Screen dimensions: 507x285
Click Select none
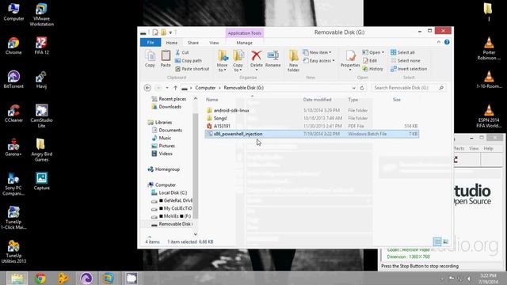coord(405,61)
